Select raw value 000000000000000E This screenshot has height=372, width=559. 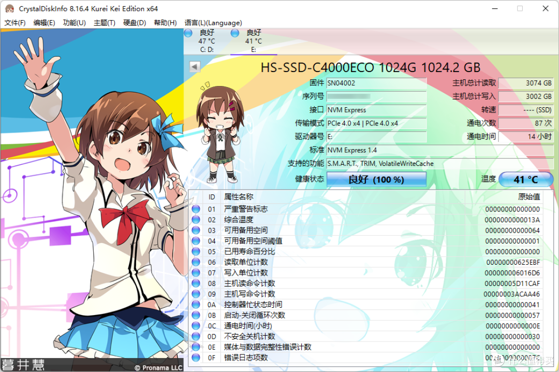pos(512,326)
